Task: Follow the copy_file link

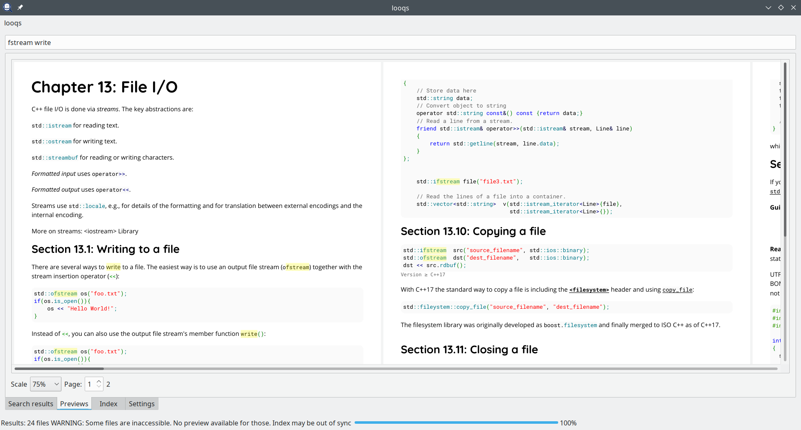Action: [x=678, y=290]
